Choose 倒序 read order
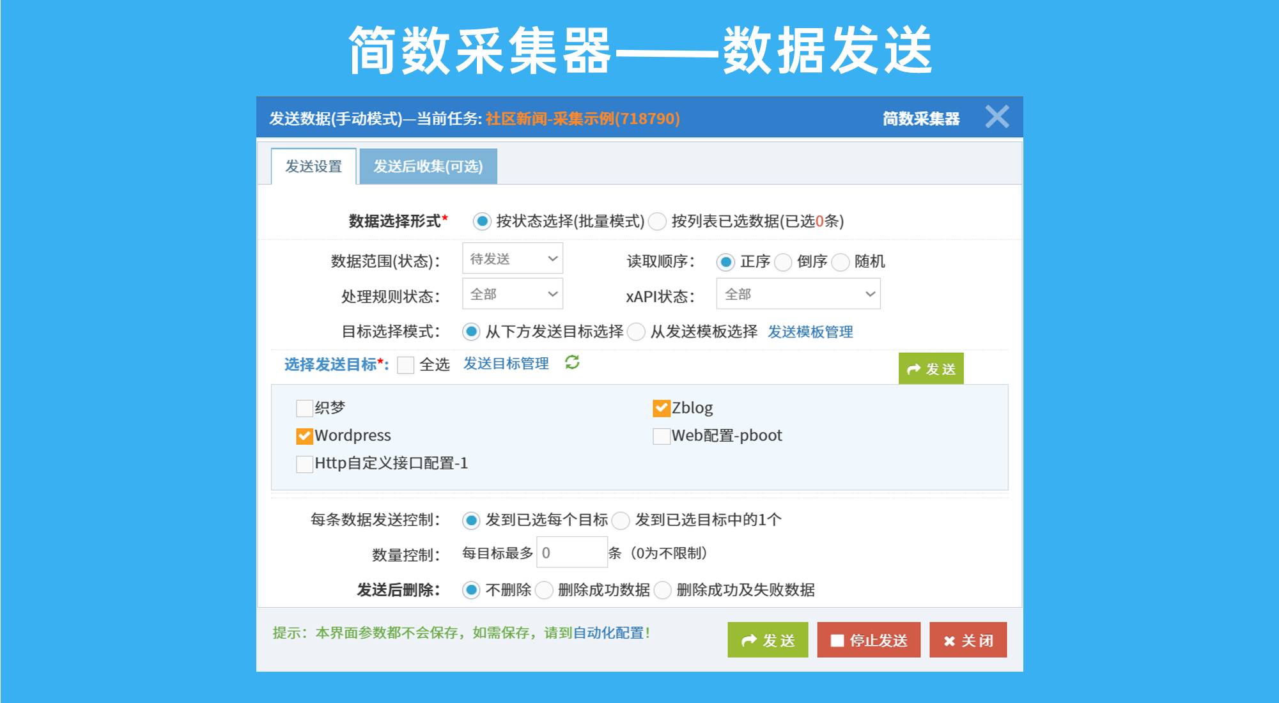The height and width of the screenshot is (703, 1279). 783,261
